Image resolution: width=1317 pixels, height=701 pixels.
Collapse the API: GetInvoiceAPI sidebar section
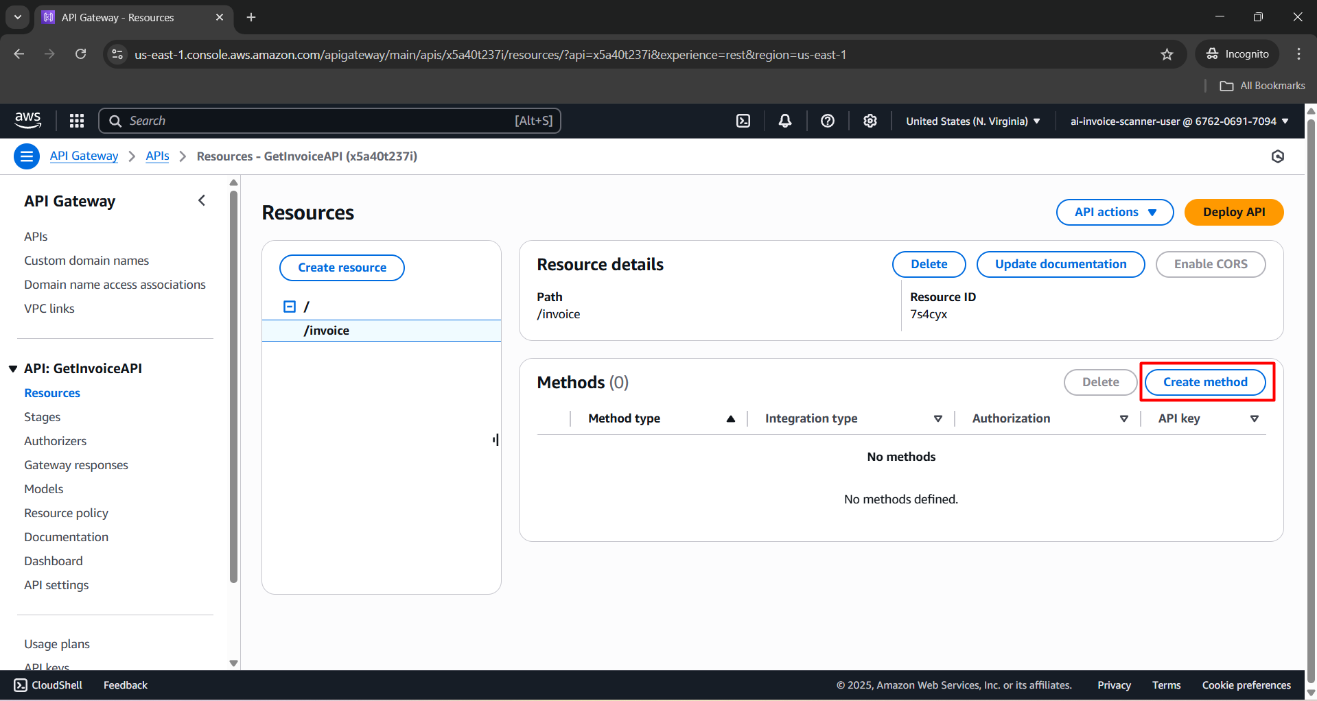13,369
